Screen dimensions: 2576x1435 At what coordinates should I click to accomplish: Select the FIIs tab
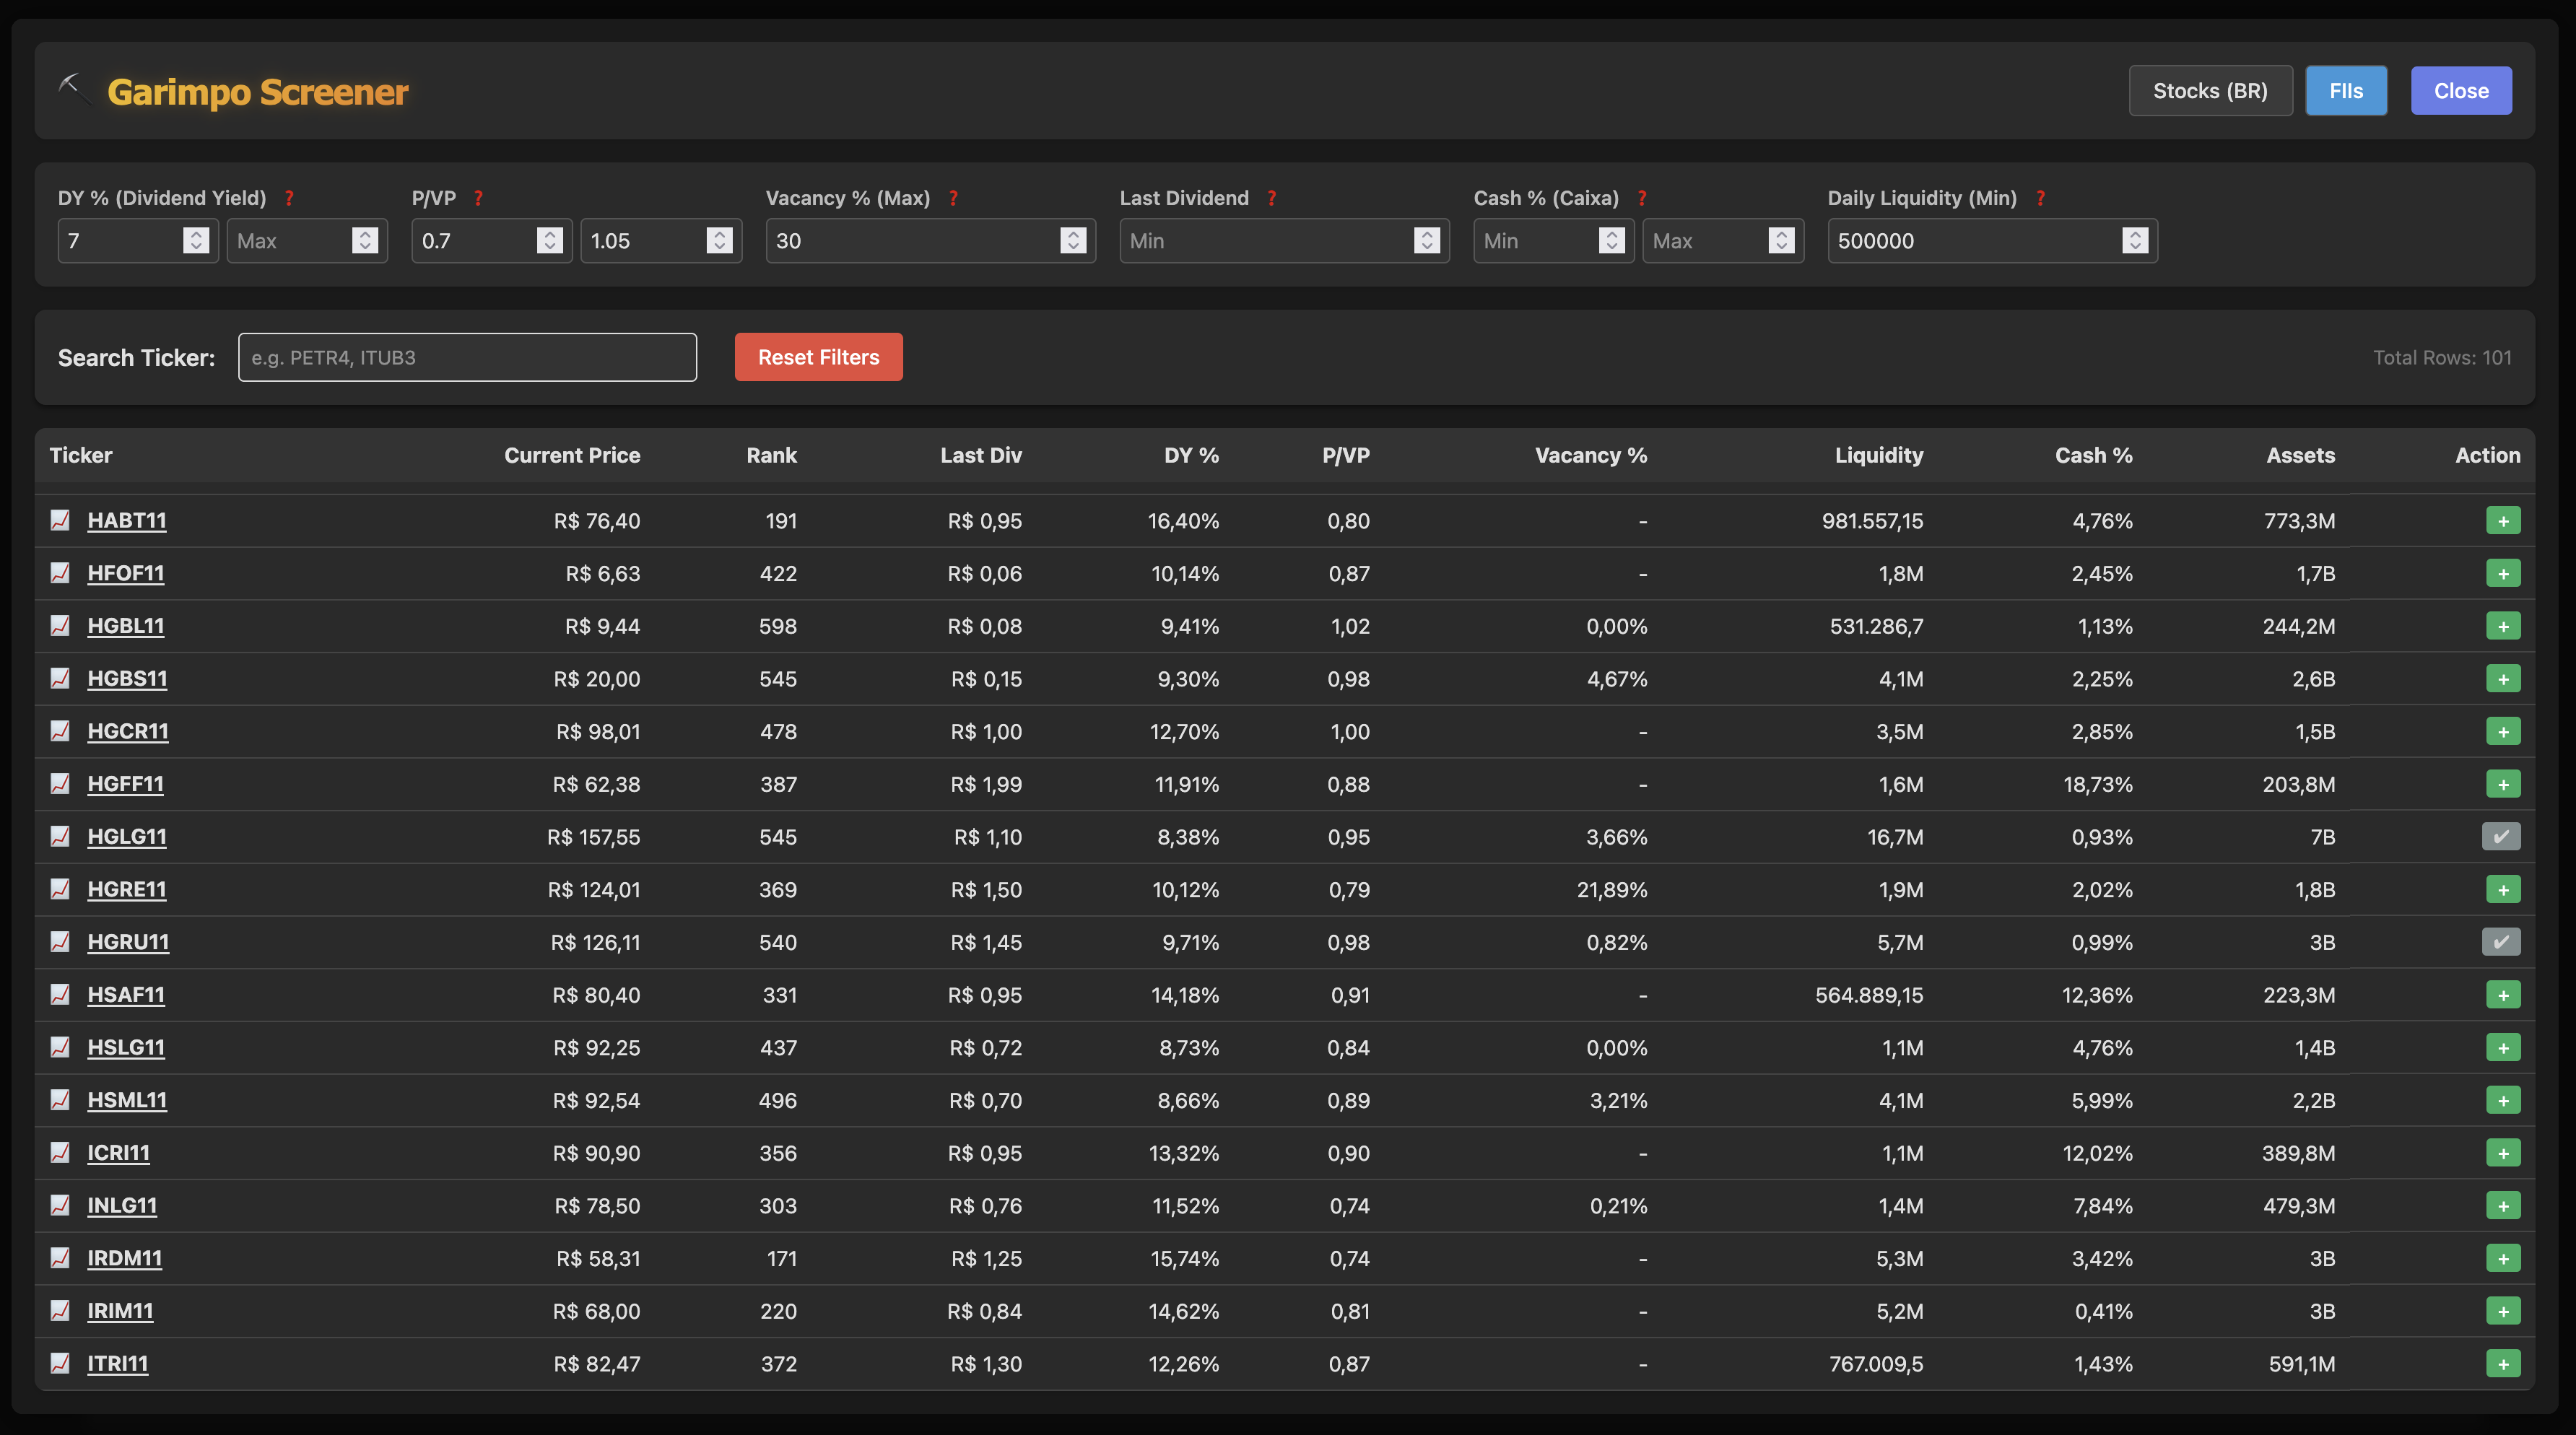click(2345, 91)
